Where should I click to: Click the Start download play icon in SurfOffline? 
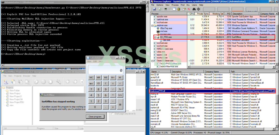(36, 82)
